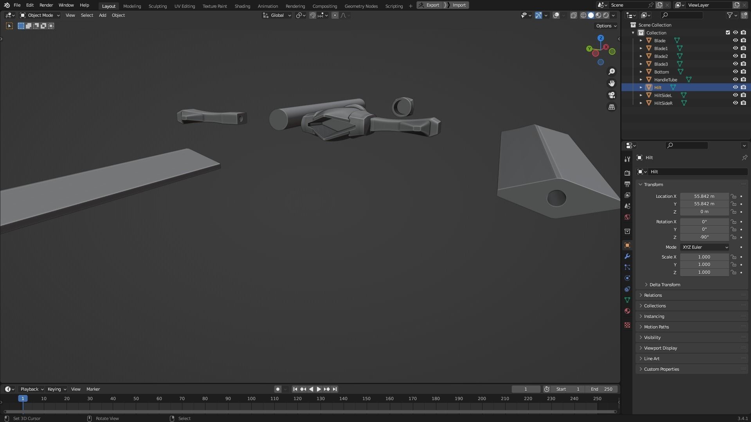Click the zoom magnifier gizmo in viewport
This screenshot has width=751, height=422.
click(612, 72)
